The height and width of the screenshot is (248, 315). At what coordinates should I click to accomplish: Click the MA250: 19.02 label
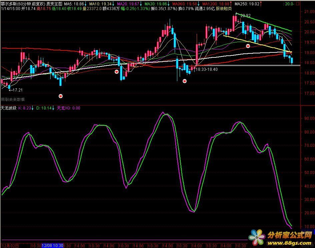pyautogui.click(x=247, y=4)
